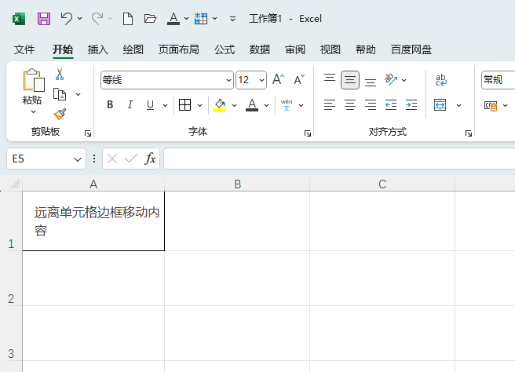Click the Borders icon

click(x=185, y=105)
